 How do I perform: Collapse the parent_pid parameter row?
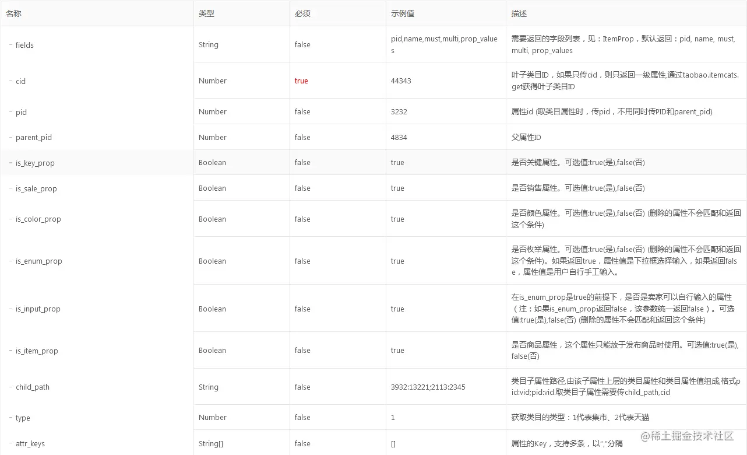(x=10, y=137)
